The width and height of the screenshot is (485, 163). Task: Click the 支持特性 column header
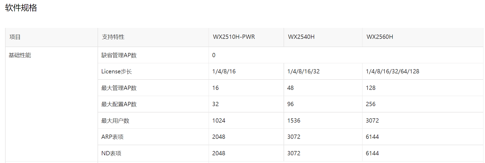113,37
